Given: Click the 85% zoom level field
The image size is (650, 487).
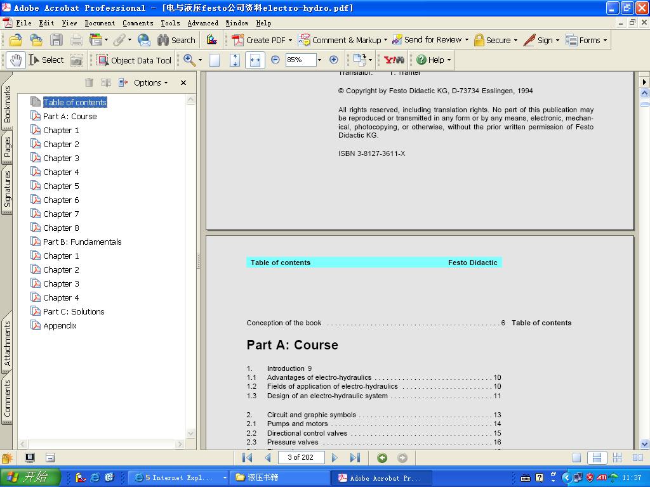Looking at the screenshot, I should click(300, 60).
